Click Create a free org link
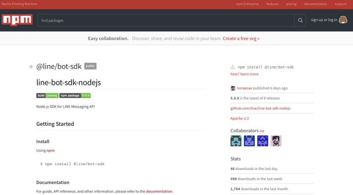Viewport: 353px width, 195px height. (241, 39)
